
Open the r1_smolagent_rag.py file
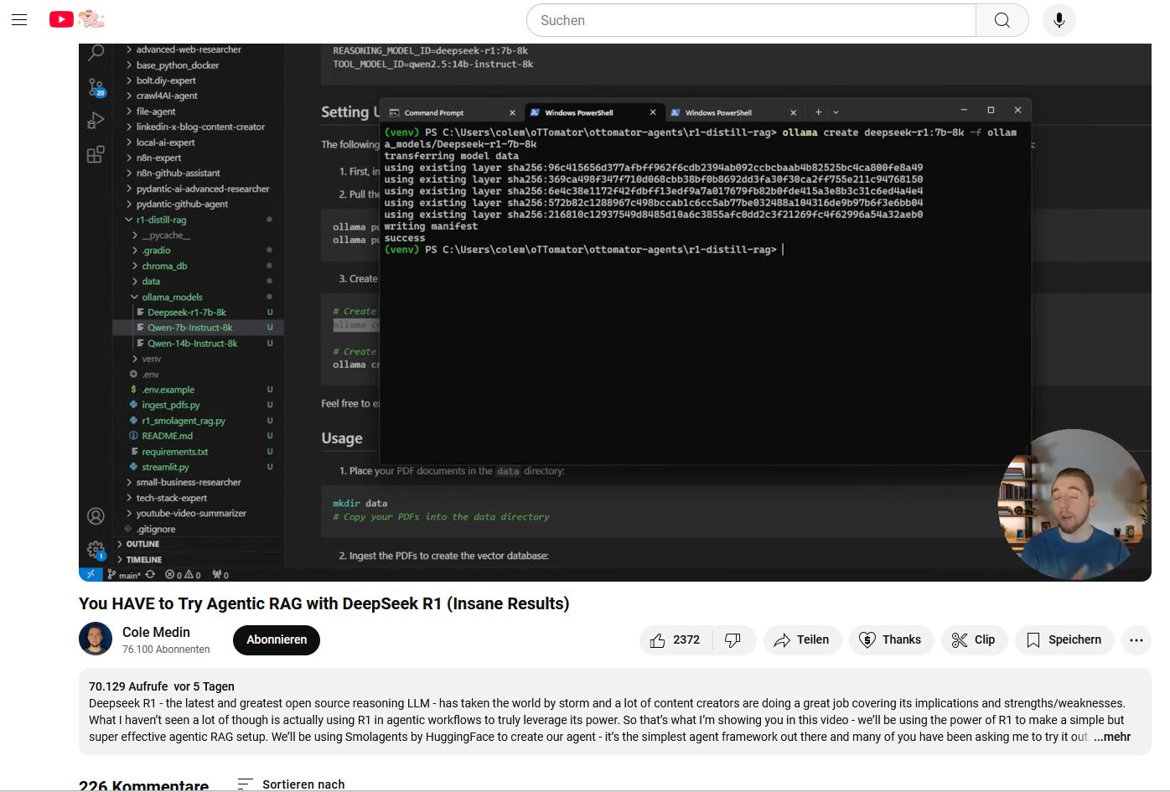click(183, 421)
